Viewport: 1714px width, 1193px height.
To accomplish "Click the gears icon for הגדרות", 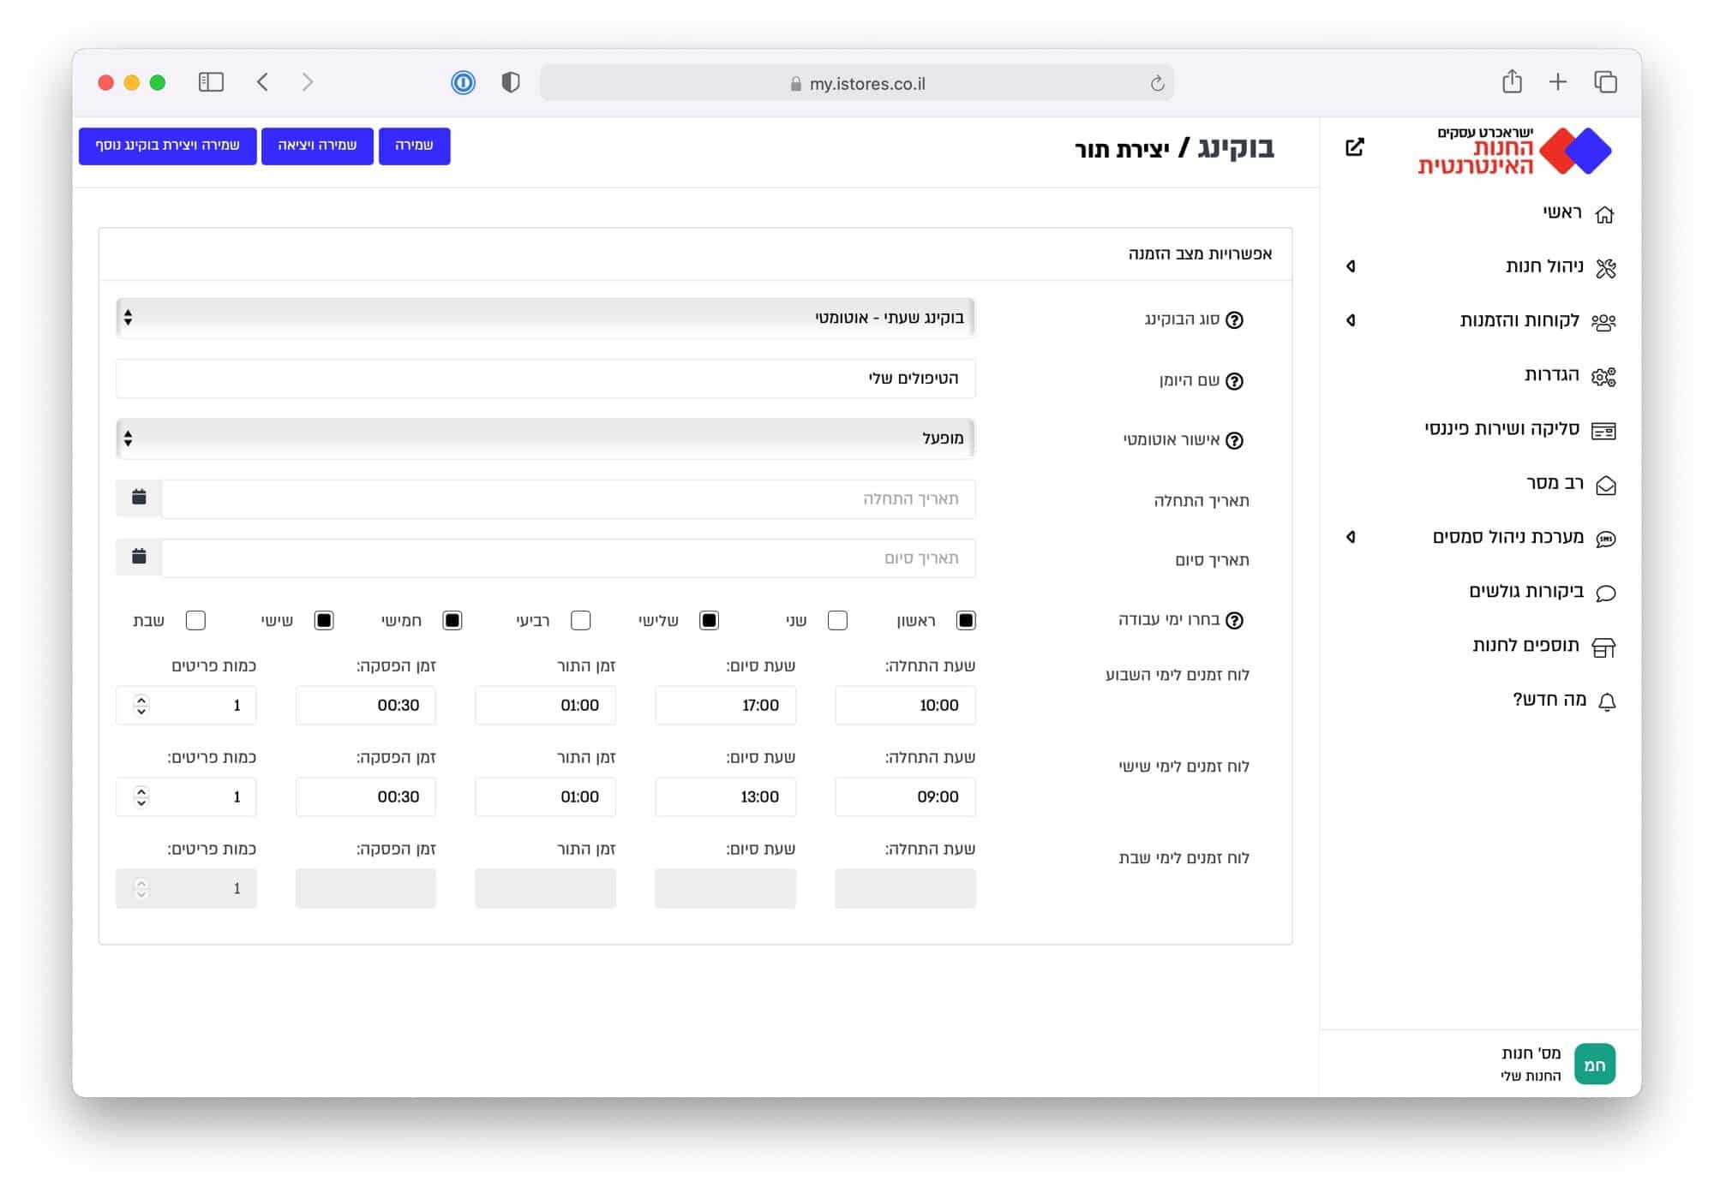I will [x=1603, y=377].
